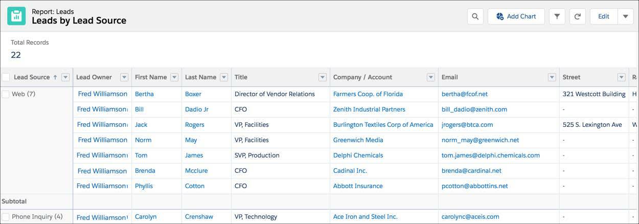
Task: Open the Last Name column menu arrow
Action: tap(224, 77)
